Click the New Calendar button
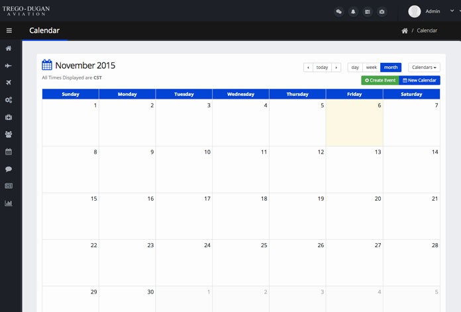Viewport: 461px width, 312px height. (x=419, y=80)
